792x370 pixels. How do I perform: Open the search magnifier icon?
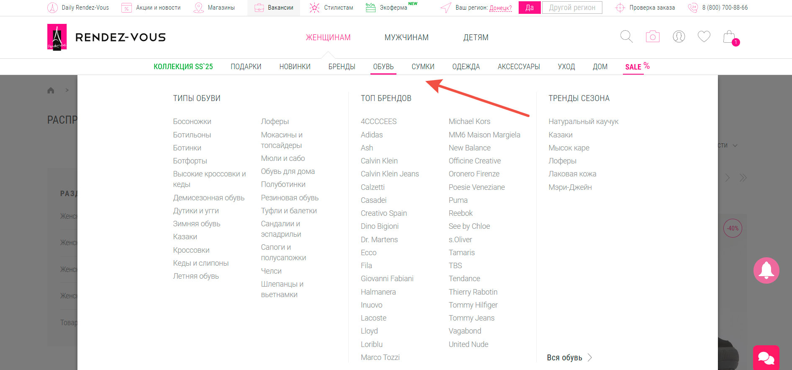(626, 36)
